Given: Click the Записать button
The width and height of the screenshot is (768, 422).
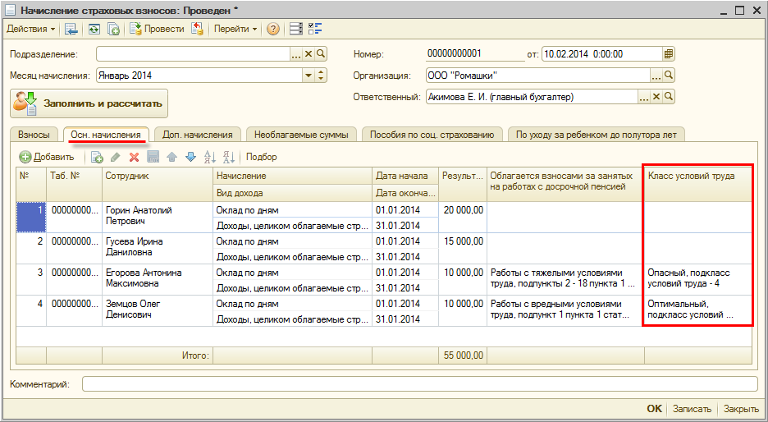Looking at the screenshot, I should (x=691, y=409).
